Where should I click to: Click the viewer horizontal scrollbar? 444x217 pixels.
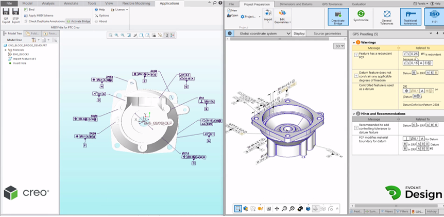280,39
